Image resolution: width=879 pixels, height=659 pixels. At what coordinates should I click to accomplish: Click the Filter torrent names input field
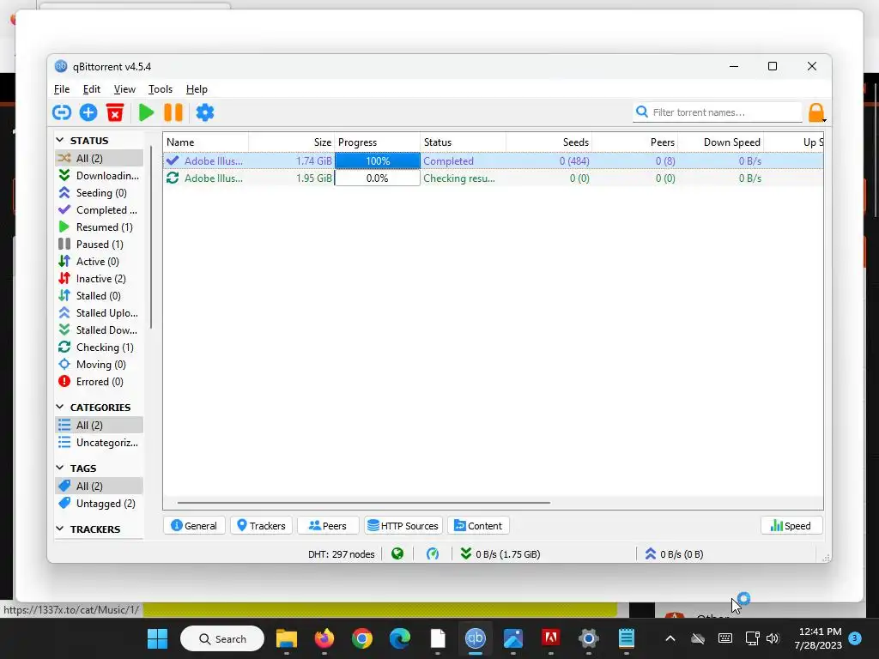point(718,112)
